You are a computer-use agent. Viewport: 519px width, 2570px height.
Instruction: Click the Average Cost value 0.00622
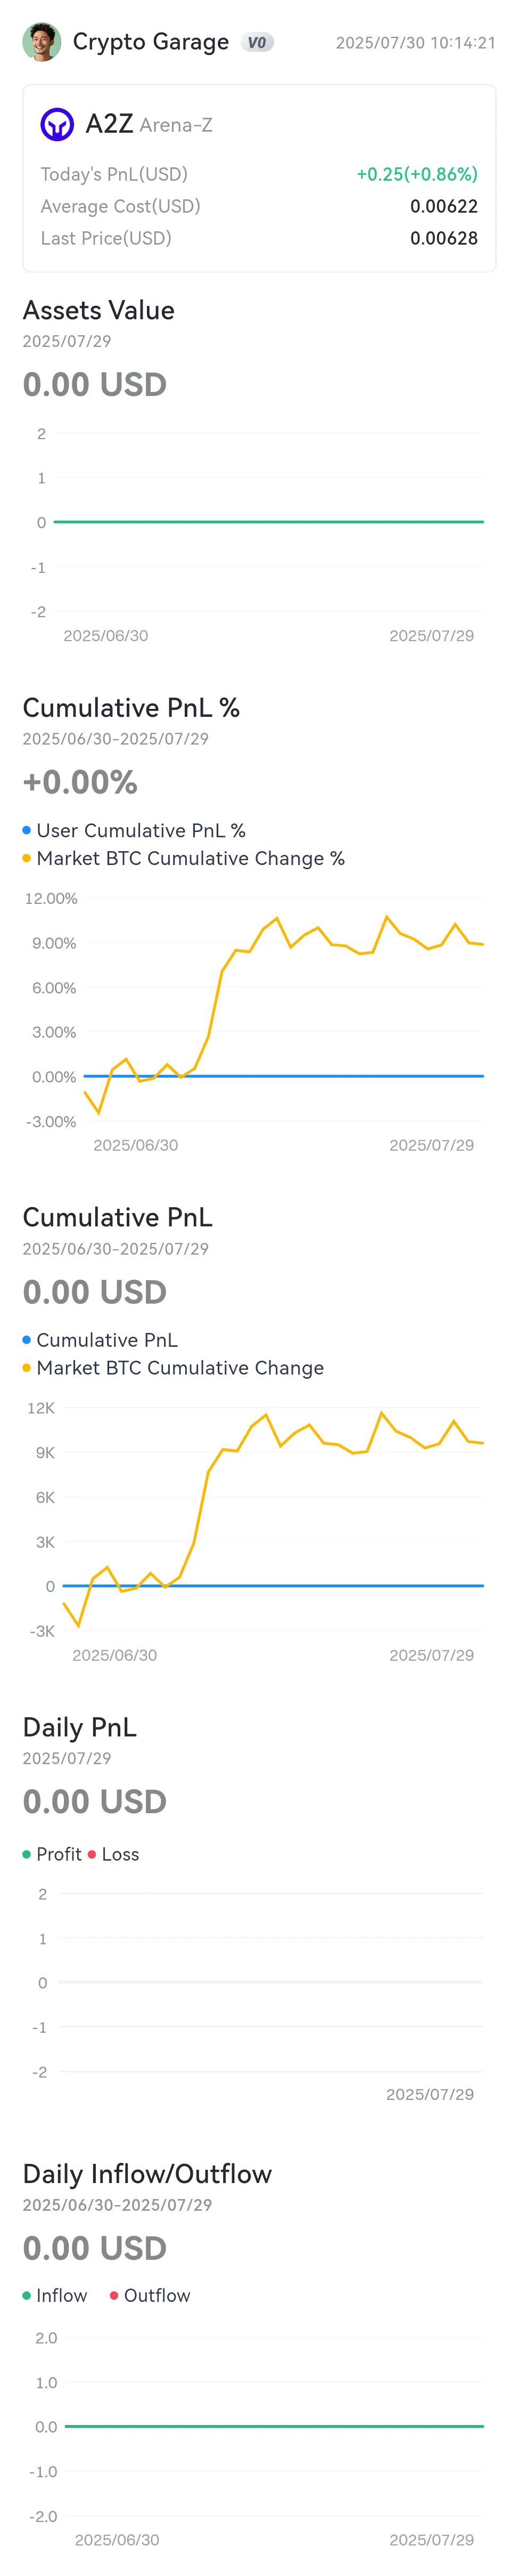coord(444,206)
